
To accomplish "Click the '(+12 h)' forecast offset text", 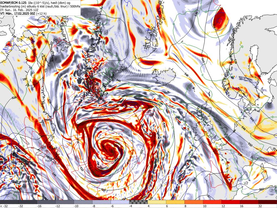I will click(41, 14).
